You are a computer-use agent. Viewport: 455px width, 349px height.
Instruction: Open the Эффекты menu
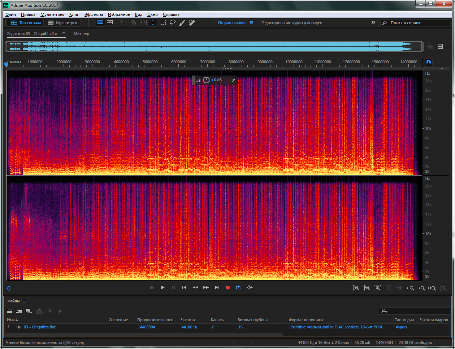coord(94,14)
